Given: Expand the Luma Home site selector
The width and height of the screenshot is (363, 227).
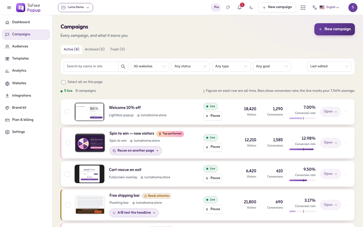Looking at the screenshot, I should (x=75, y=8).
